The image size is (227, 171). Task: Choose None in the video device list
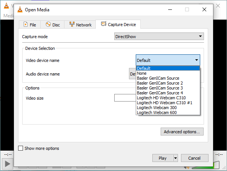pyautogui.click(x=168, y=73)
